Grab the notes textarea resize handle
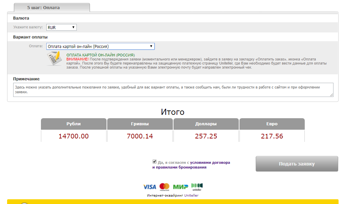The height and width of the screenshot is (204, 346). point(331,95)
